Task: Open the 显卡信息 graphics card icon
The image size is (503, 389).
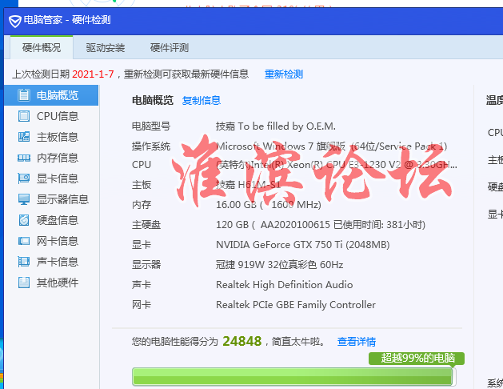Action: click(x=24, y=178)
